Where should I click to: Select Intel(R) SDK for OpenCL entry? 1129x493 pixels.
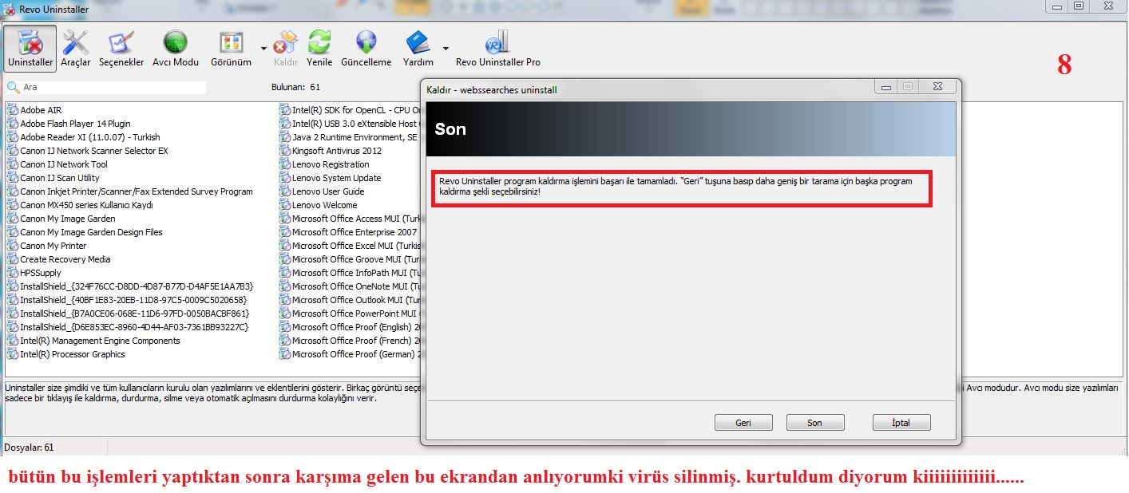point(350,110)
